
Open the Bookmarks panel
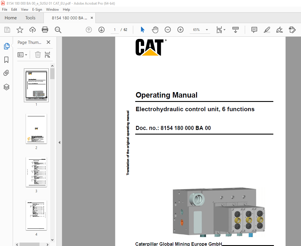tap(7, 60)
